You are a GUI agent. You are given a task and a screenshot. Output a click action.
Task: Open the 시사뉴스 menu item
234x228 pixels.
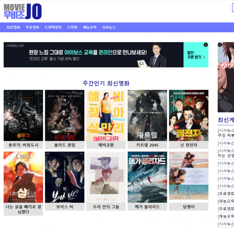click(x=109, y=27)
